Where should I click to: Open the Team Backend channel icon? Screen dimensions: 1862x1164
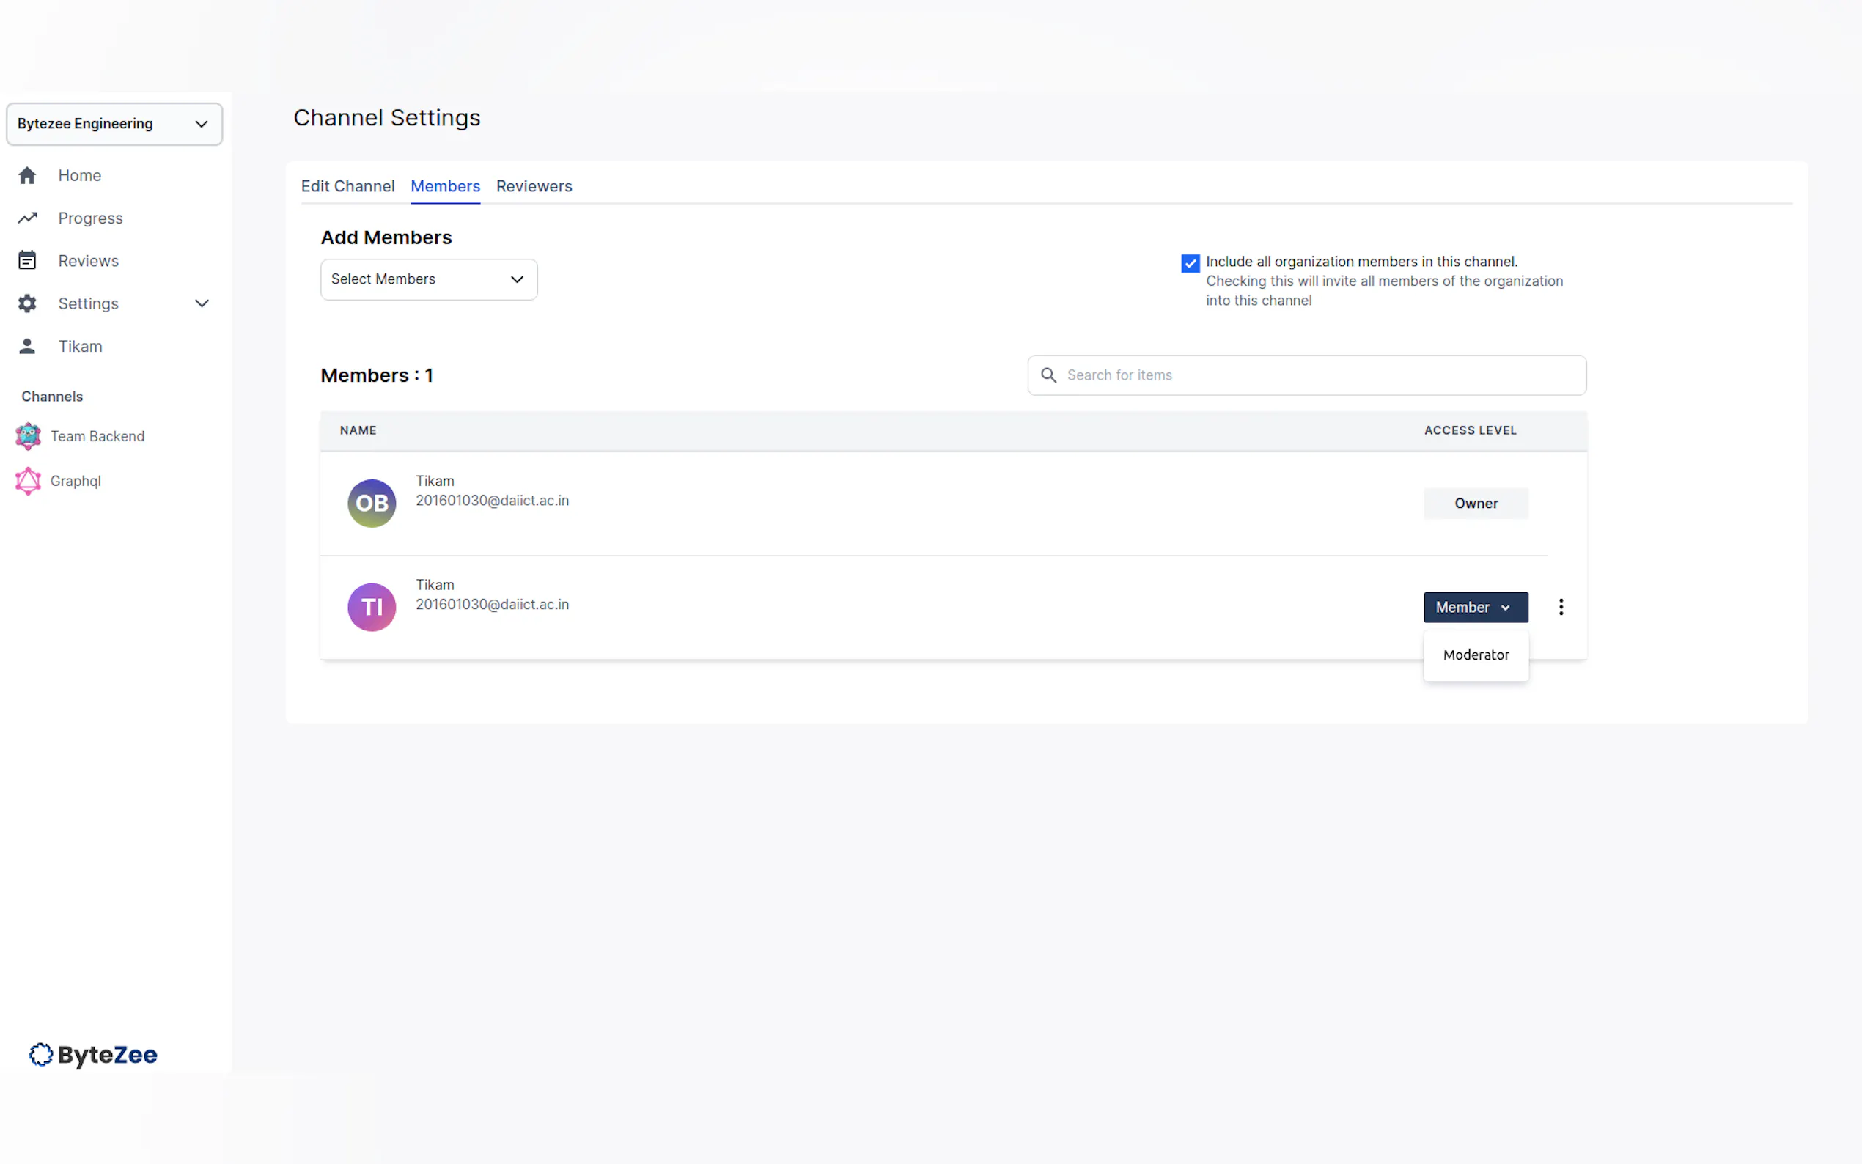pyautogui.click(x=29, y=437)
